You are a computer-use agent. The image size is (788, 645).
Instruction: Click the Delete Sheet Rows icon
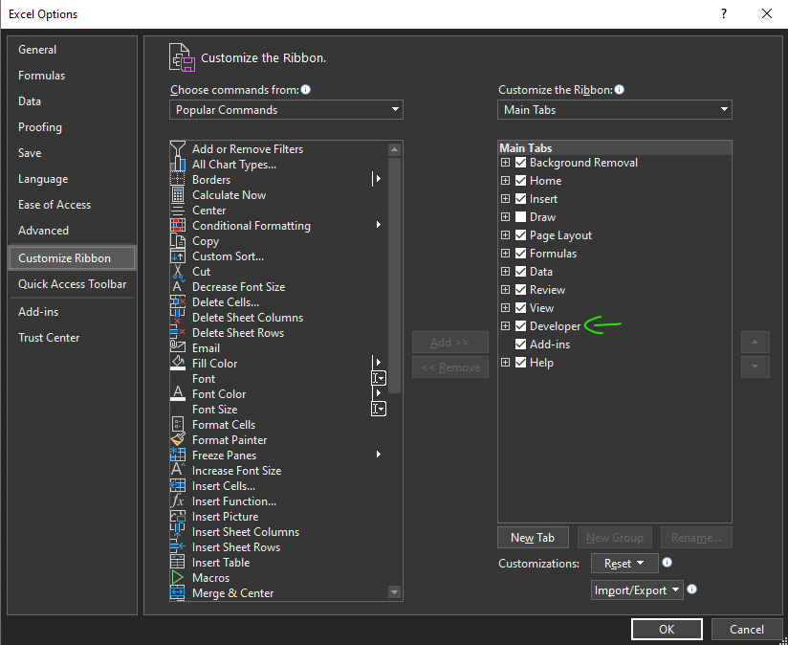(178, 333)
